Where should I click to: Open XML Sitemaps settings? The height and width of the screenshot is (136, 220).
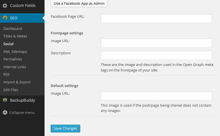(x=15, y=52)
